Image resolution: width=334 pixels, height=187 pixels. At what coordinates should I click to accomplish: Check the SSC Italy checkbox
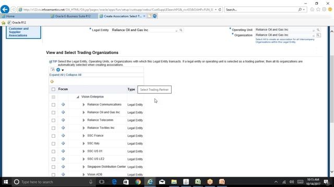pyautogui.click(x=53, y=143)
